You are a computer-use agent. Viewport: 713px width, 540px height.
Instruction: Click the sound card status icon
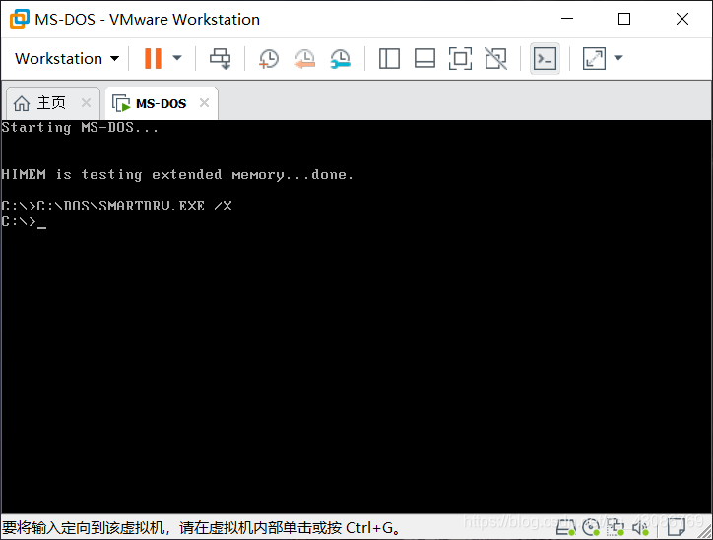pyautogui.click(x=640, y=527)
